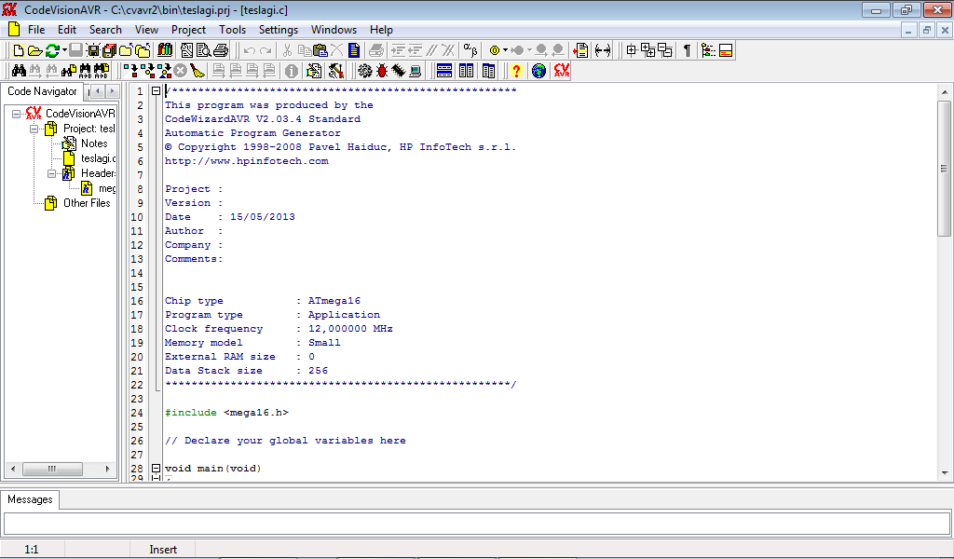
Task: Click the paste clipboard icon
Action: click(x=320, y=50)
